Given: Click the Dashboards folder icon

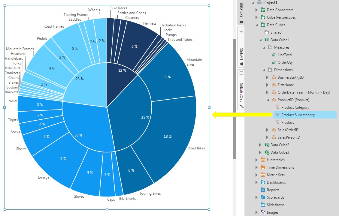Looking at the screenshot, I should [263, 182].
